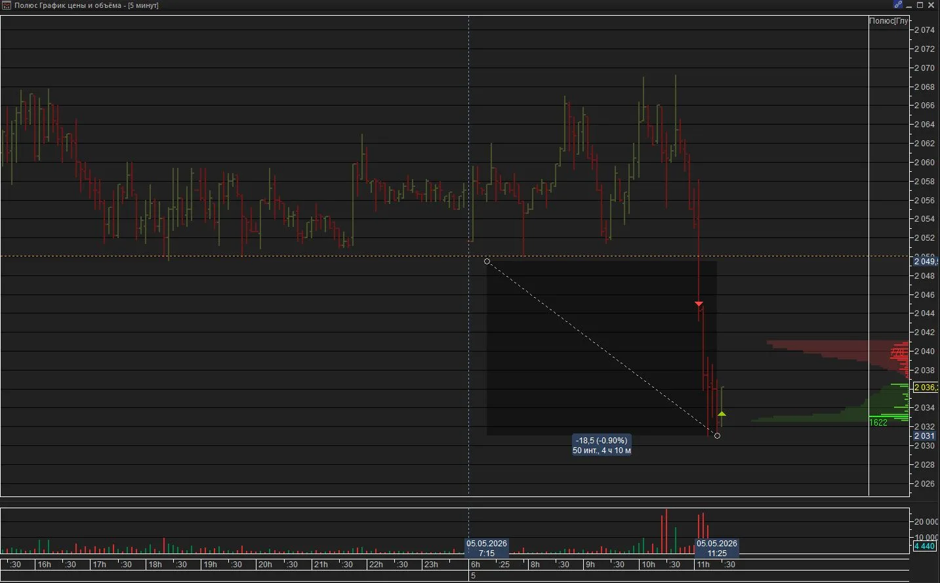940x583 pixels.
Task: Click the 8h time axis label
Action: pos(535,565)
